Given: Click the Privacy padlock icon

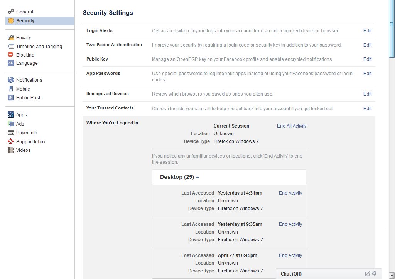Looking at the screenshot, I should coord(11,37).
